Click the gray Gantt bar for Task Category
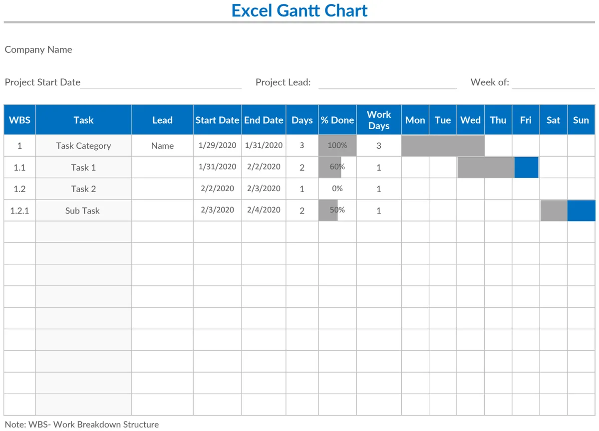Viewport: 599px width, 431px height. (443, 145)
